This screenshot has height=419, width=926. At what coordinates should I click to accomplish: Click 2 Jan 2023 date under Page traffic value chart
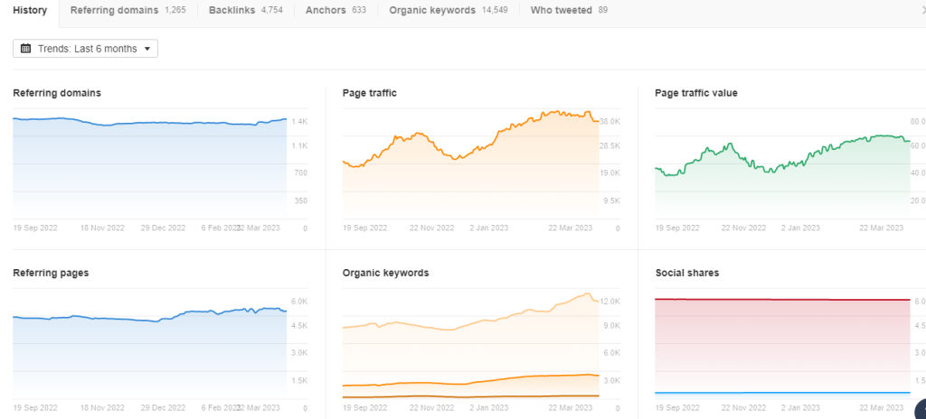[801, 228]
